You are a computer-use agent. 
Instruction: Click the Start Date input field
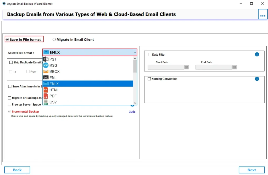pyautogui.click(x=166, y=67)
